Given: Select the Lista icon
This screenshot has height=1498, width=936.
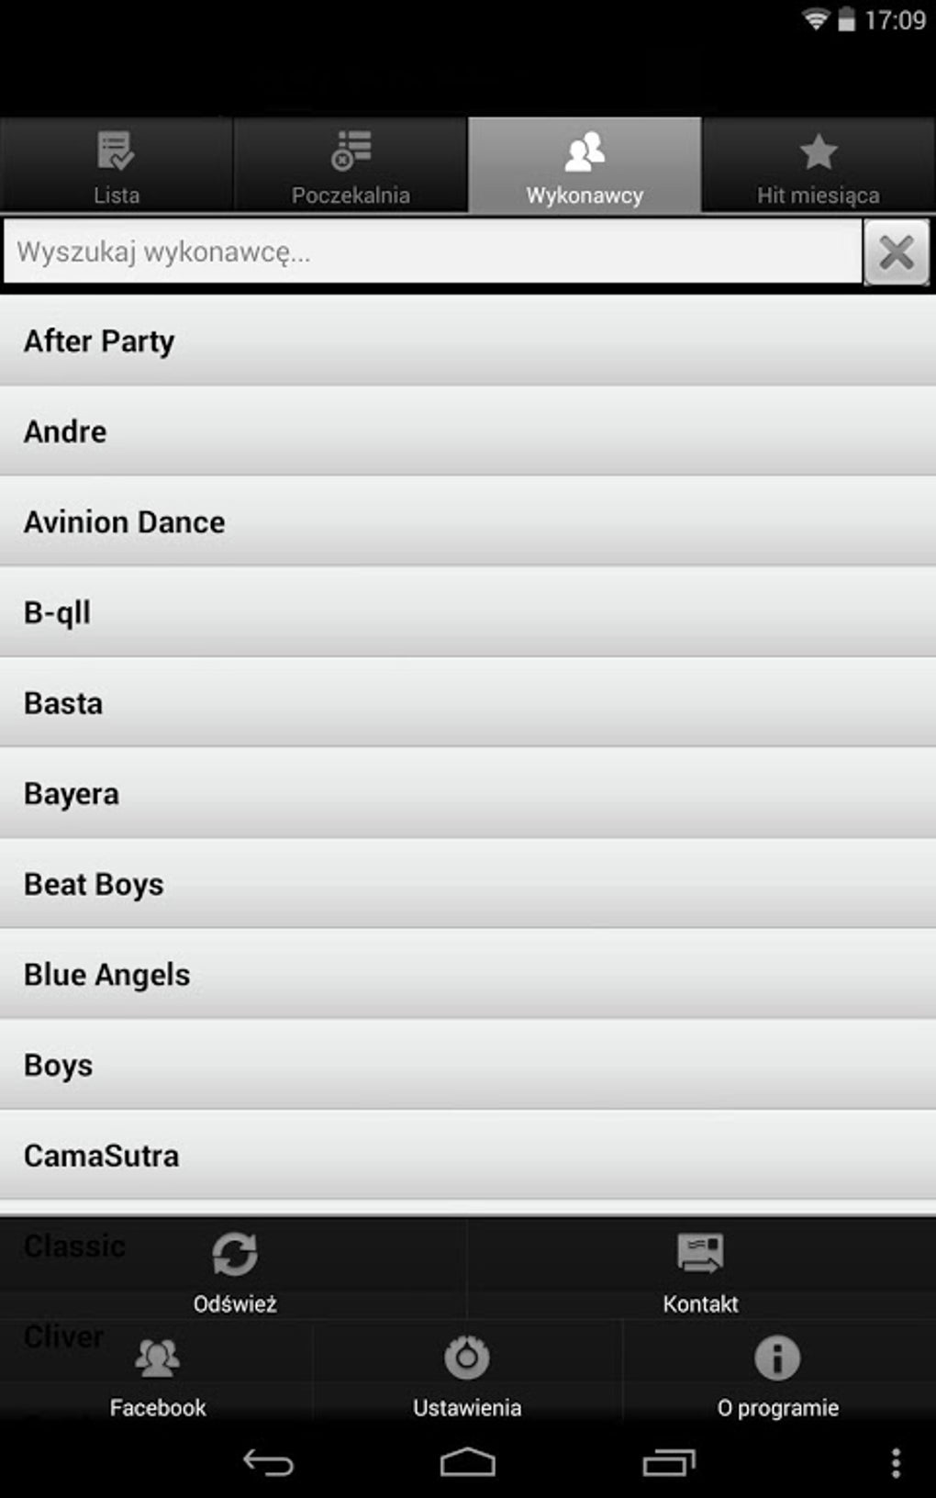Looking at the screenshot, I should coord(115,150).
